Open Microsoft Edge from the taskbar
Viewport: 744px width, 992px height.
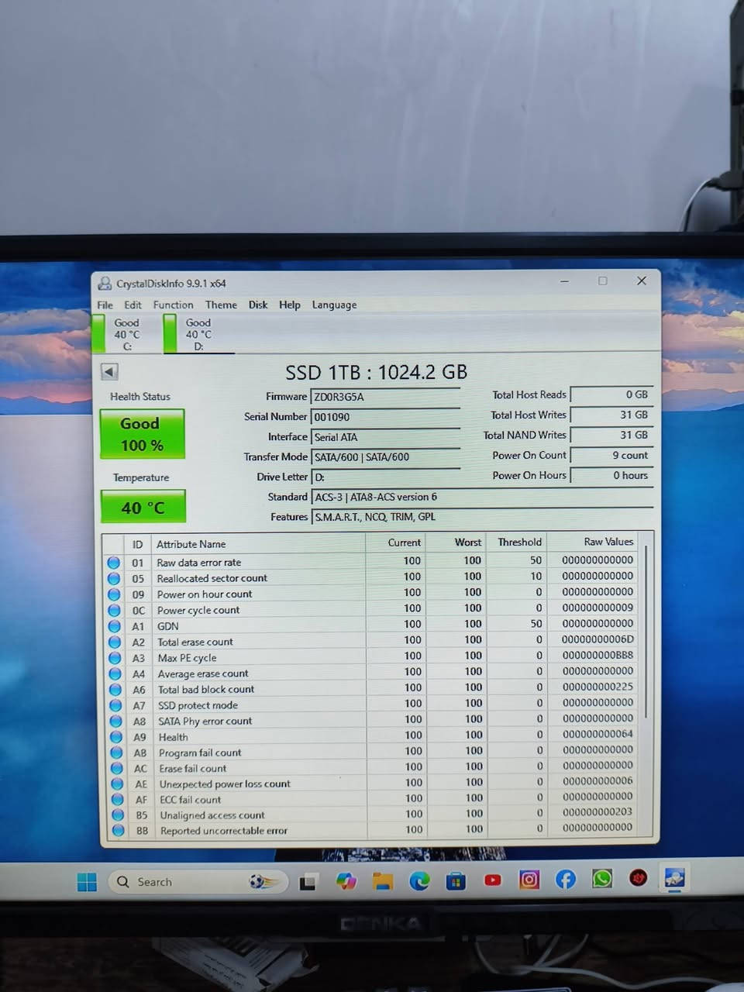[x=419, y=881]
